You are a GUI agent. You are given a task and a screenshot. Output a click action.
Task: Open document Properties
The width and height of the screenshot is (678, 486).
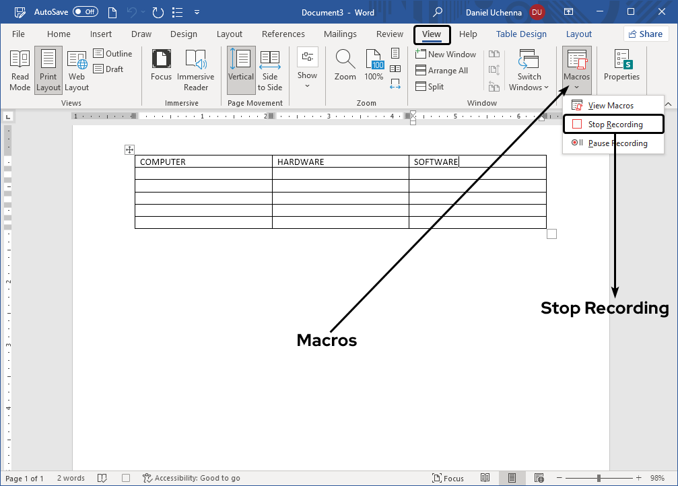[x=621, y=67]
